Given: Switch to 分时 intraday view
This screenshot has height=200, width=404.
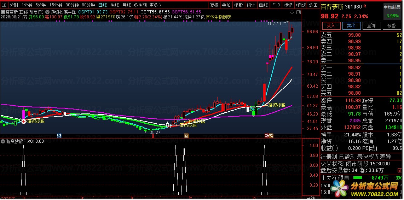Looking at the screenshot, I should [14, 5].
